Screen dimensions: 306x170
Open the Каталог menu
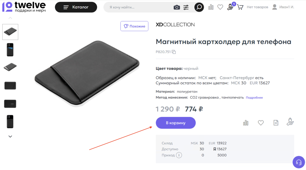(76, 7)
